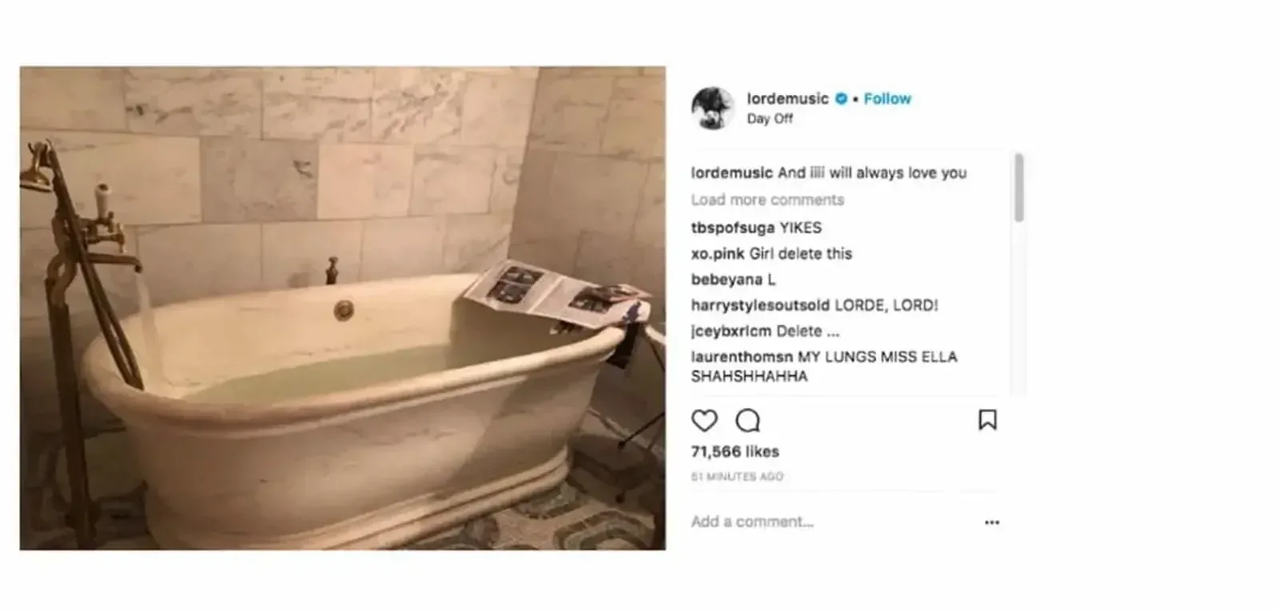
Task: Open the xo.pink commenter profile
Action: (718, 254)
